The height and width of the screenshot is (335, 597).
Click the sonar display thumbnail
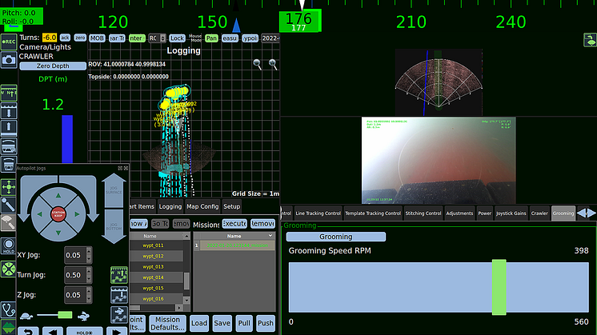pos(439,82)
